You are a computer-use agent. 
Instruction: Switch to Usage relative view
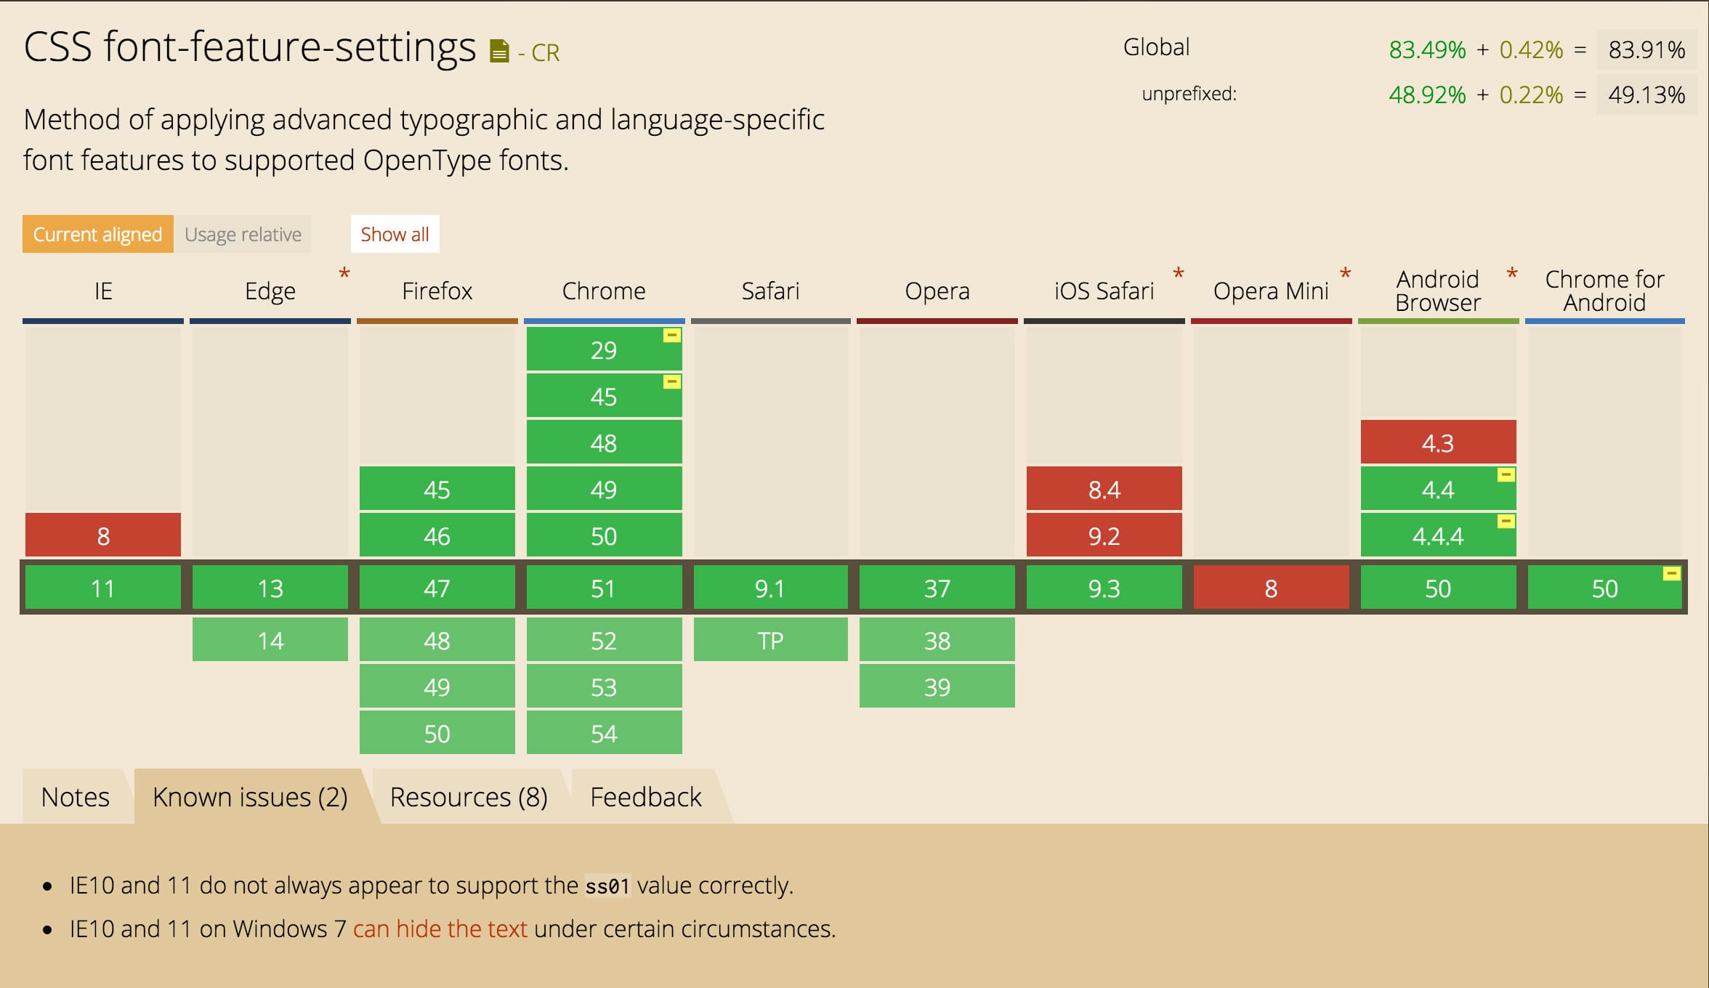click(243, 234)
